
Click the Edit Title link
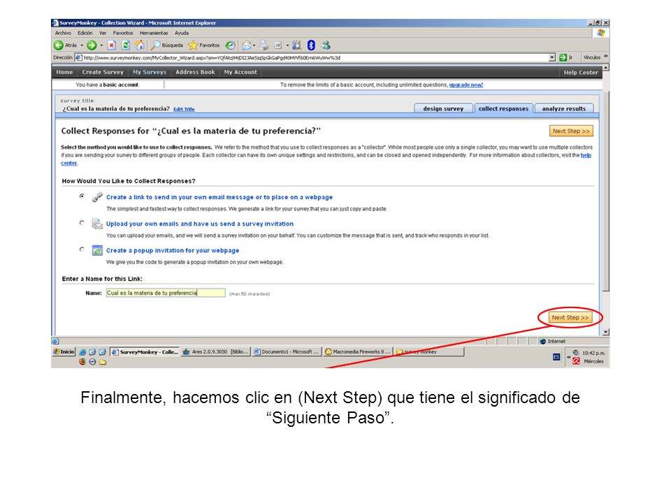tap(184, 110)
